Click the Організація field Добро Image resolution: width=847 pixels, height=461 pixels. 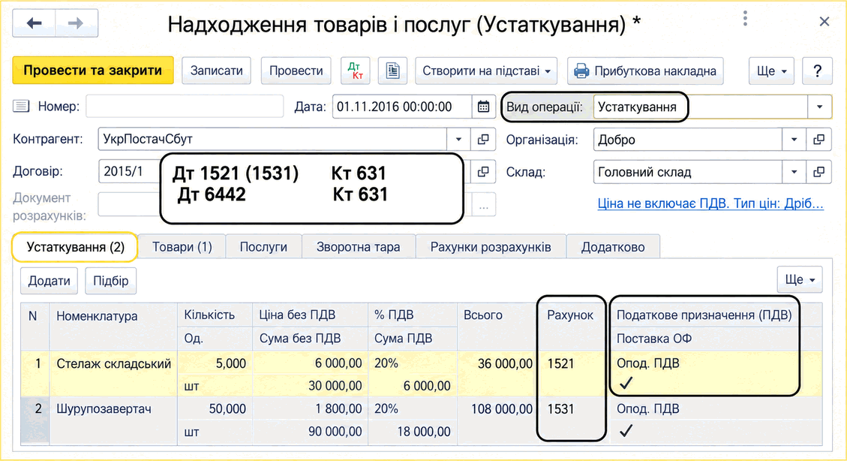pyautogui.click(x=688, y=140)
